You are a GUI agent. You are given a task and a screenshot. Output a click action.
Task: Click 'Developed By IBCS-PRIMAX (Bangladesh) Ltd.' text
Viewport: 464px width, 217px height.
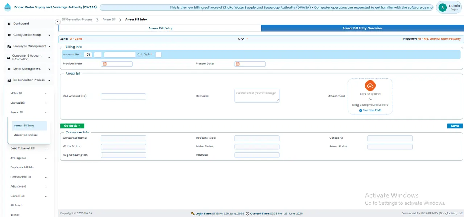432,214
